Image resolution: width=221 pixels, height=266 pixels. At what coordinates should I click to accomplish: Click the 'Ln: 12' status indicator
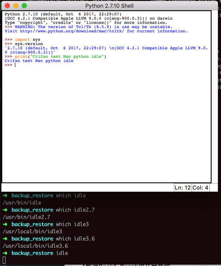(x=183, y=188)
